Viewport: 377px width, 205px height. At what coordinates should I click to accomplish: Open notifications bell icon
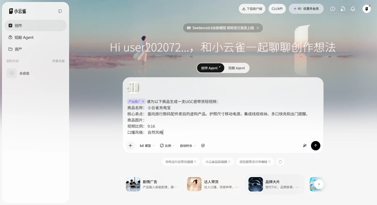(x=353, y=9)
